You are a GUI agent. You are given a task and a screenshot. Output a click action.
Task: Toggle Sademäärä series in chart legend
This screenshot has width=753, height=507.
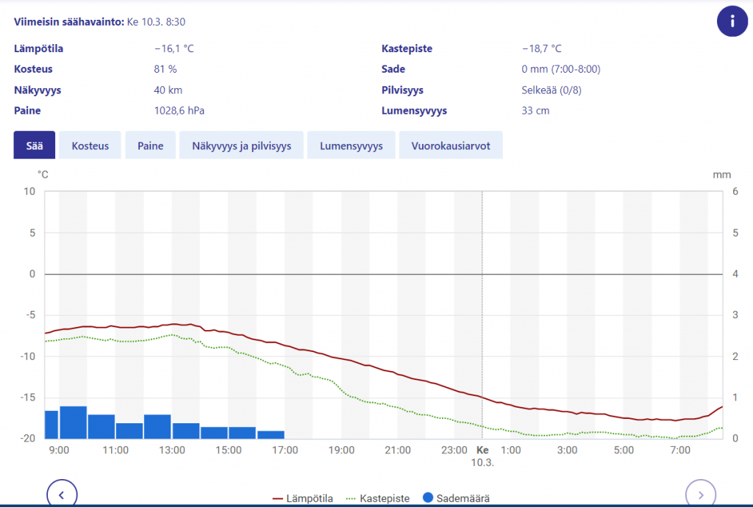pyautogui.click(x=456, y=498)
